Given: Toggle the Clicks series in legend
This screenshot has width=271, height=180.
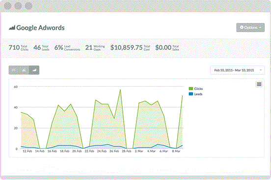Looking at the screenshot, I should tap(196, 89).
